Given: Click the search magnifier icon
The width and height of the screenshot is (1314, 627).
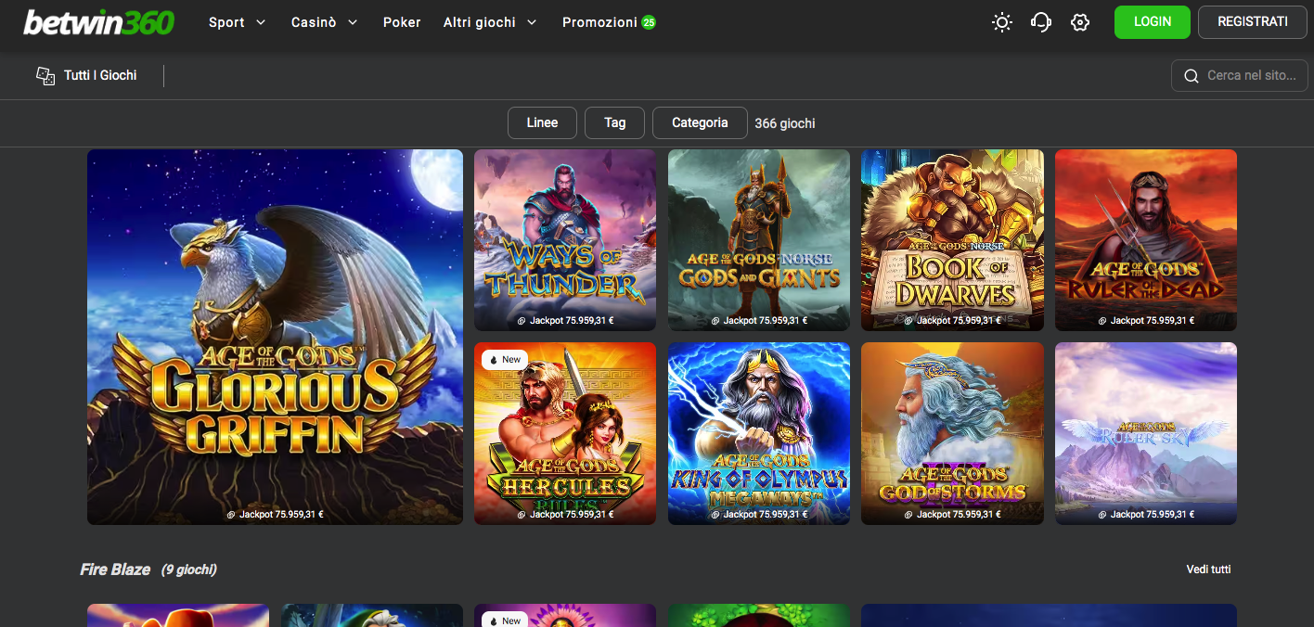Looking at the screenshot, I should coord(1192,76).
